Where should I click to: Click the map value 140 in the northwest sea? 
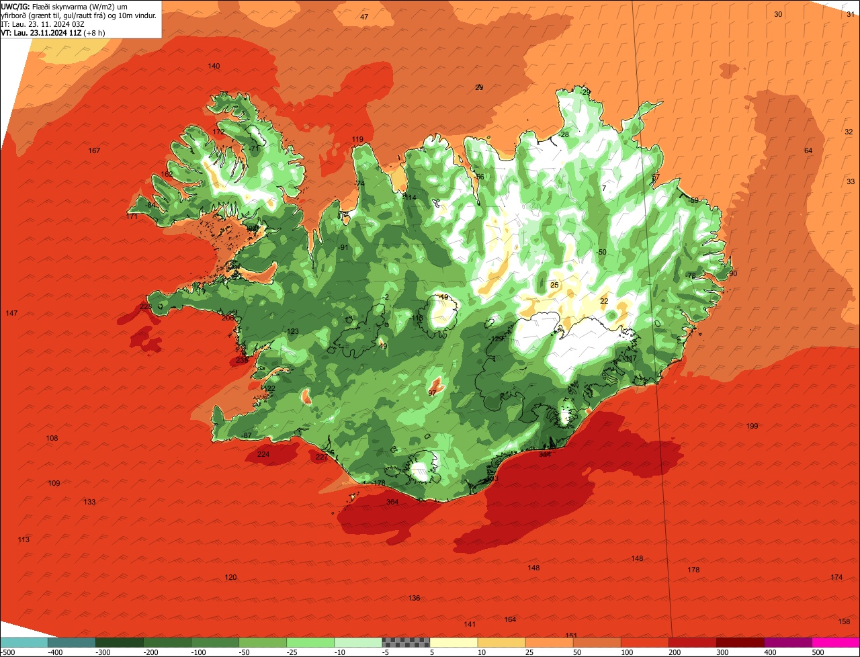click(x=214, y=66)
